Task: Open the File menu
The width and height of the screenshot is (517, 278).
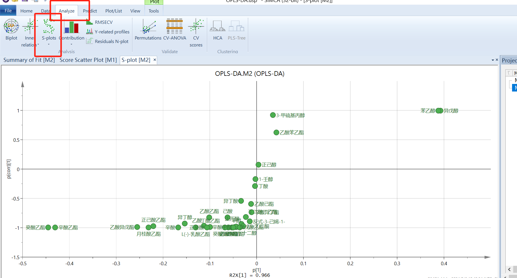Action: point(8,11)
